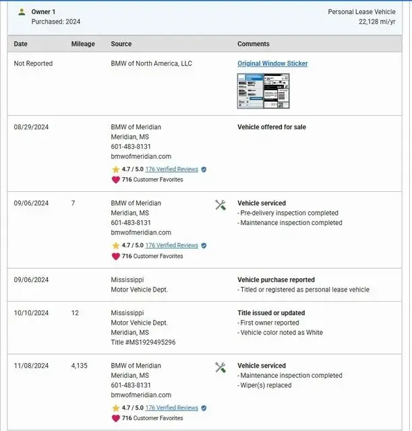Open 176 Verified Reviews in the 09/06/2024 service row
The height and width of the screenshot is (431, 412).
click(171, 246)
